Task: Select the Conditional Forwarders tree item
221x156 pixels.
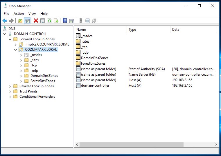Action: [x=37, y=97]
